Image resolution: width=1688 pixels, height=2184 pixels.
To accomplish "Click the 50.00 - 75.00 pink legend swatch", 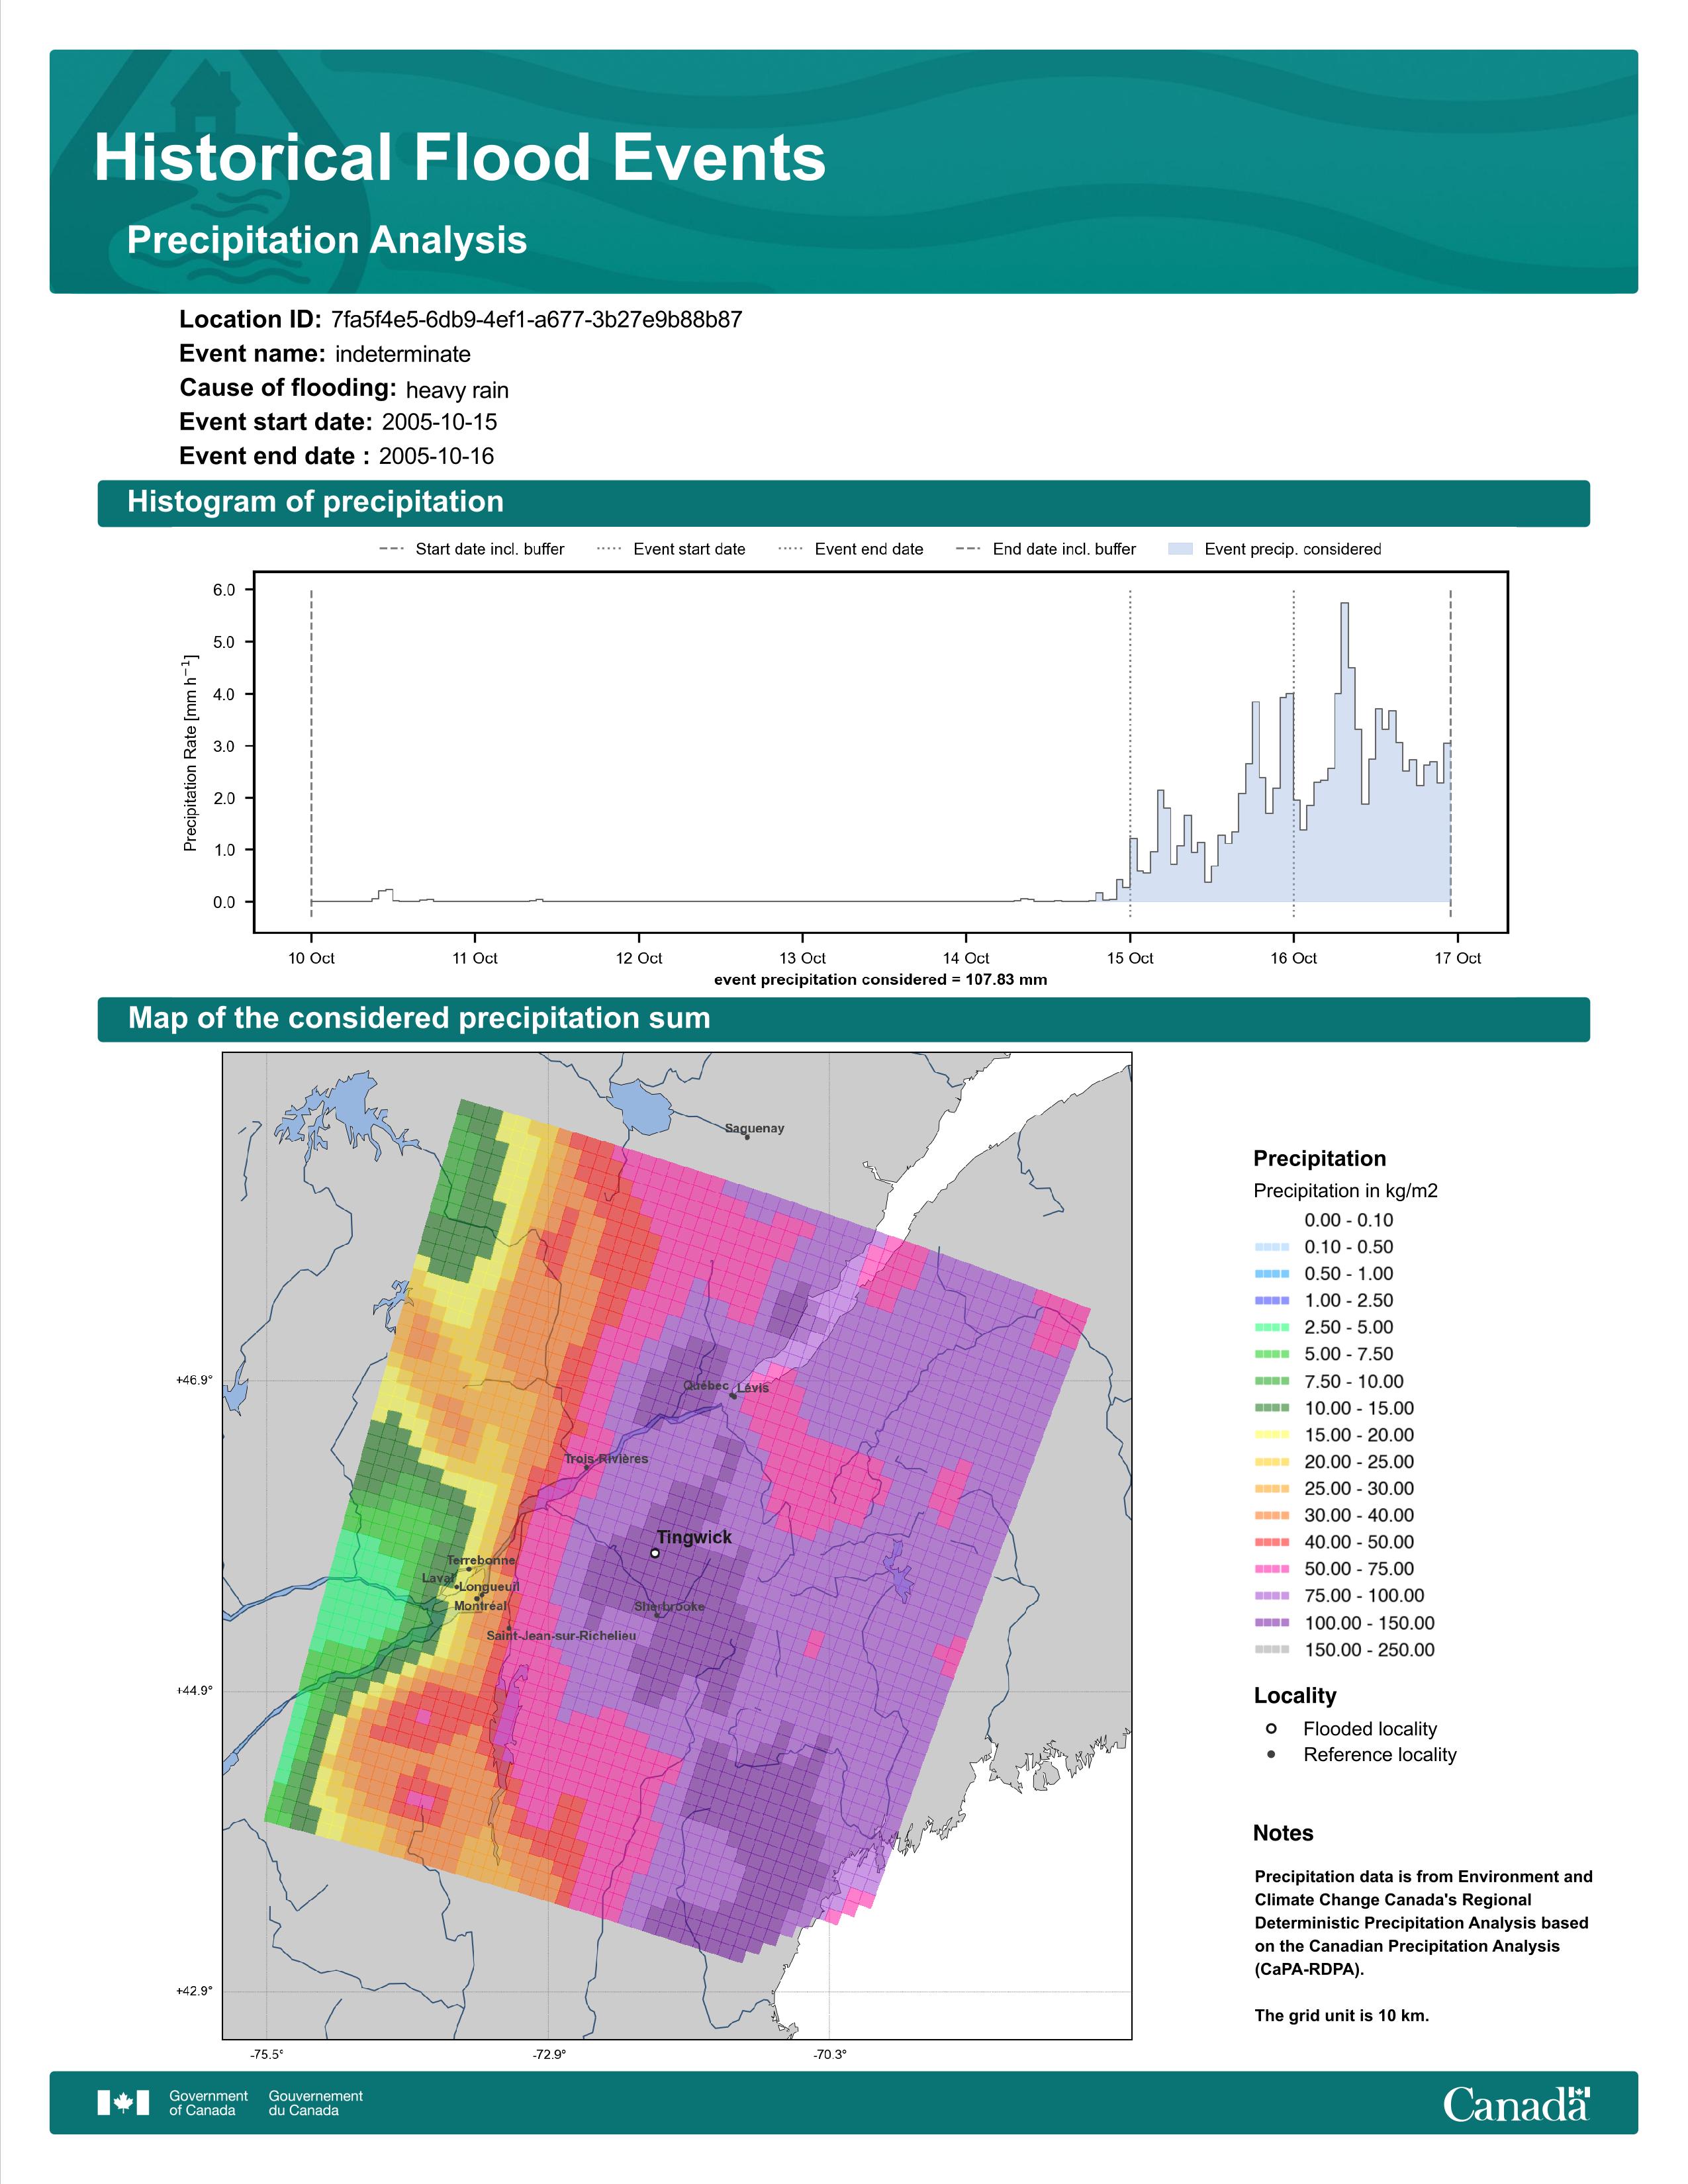I will click(1272, 1569).
